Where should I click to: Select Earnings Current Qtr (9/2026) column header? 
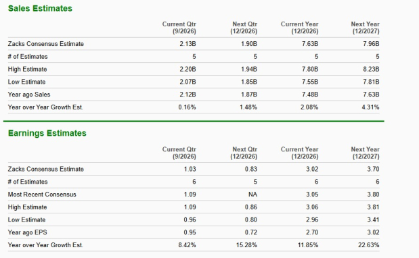coord(179,153)
